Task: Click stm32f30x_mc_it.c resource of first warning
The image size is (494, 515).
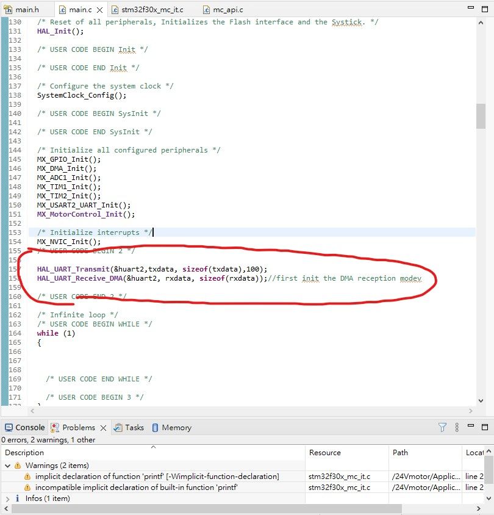Action: (x=340, y=476)
